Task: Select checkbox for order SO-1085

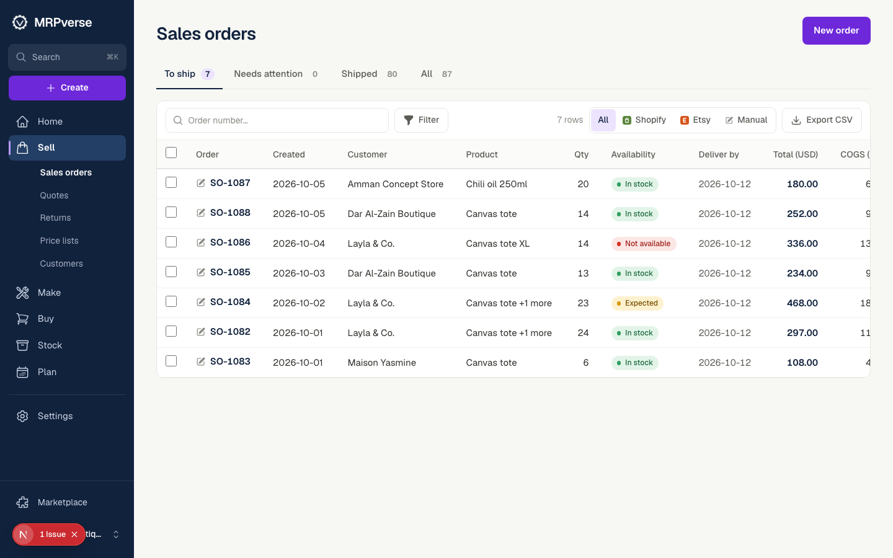Action: 171,272
